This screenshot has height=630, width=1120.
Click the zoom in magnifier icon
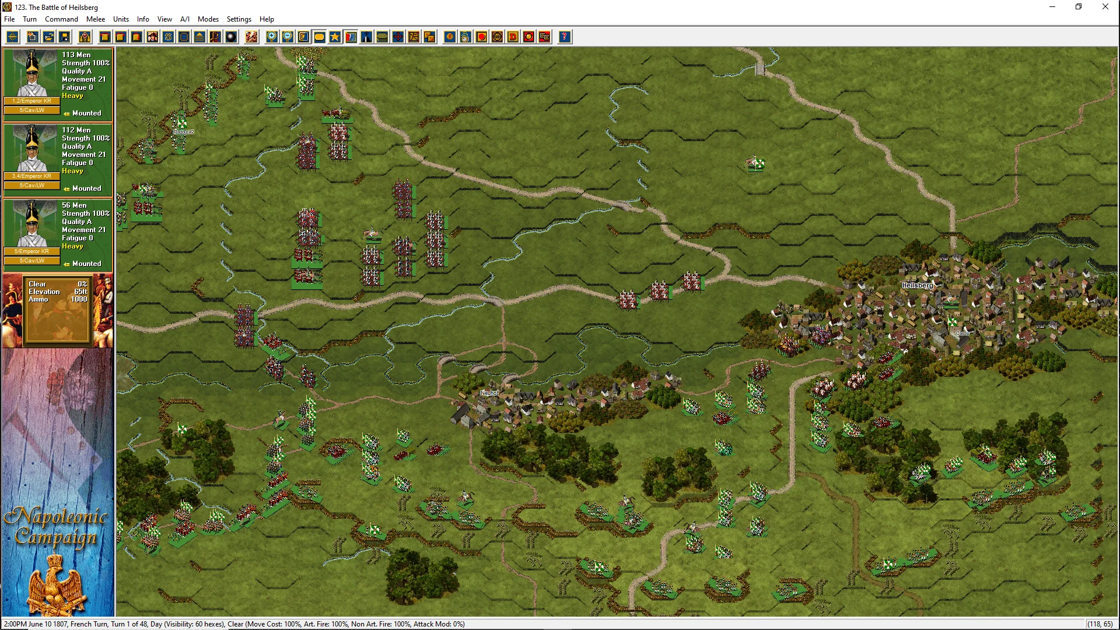tap(272, 37)
